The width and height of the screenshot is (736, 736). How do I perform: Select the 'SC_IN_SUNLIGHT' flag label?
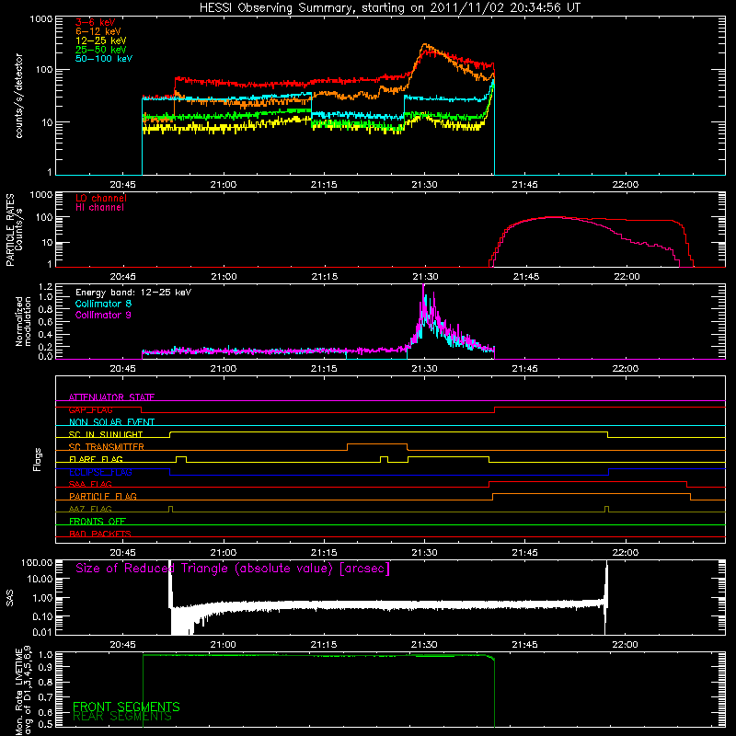(x=106, y=434)
